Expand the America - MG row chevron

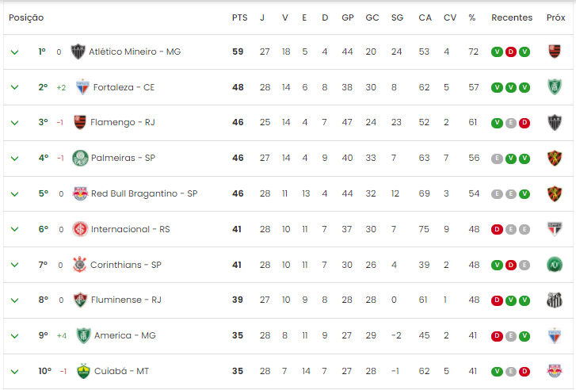point(15,336)
